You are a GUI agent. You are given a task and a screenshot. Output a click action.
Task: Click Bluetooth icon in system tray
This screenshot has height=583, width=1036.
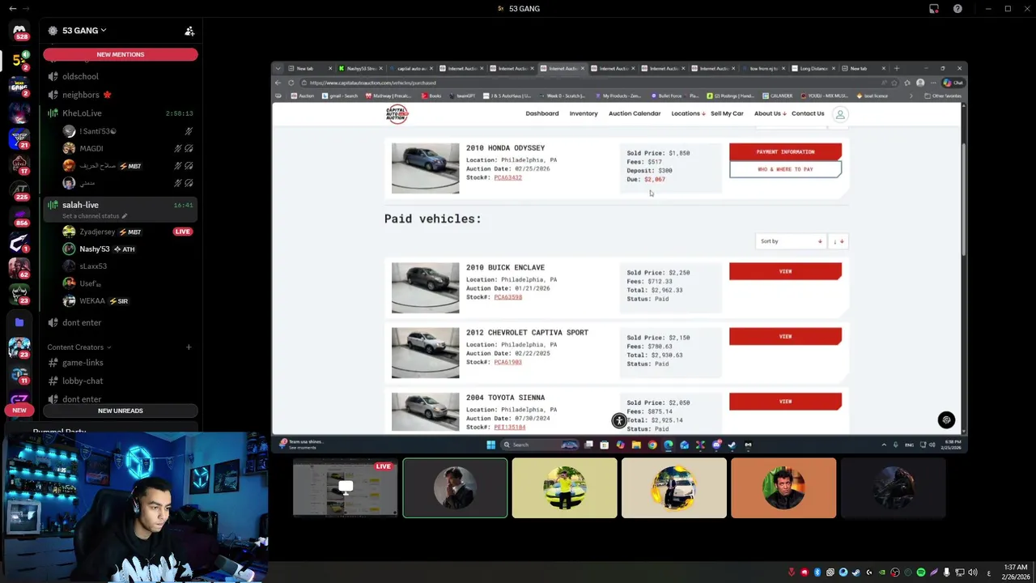click(x=817, y=572)
